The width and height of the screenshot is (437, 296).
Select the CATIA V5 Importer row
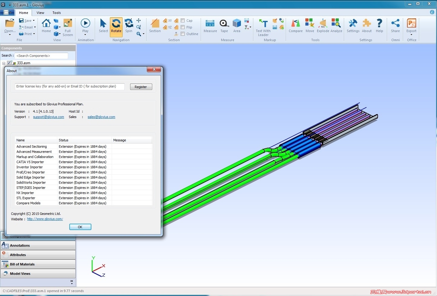[x=83, y=162]
